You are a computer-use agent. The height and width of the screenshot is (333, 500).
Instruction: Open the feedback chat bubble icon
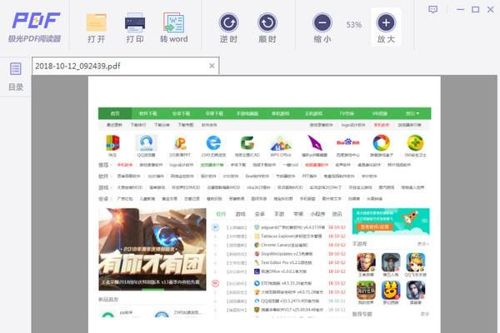[x=432, y=9]
